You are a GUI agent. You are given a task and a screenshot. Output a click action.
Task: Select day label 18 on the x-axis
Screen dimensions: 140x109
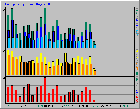[78, 106]
